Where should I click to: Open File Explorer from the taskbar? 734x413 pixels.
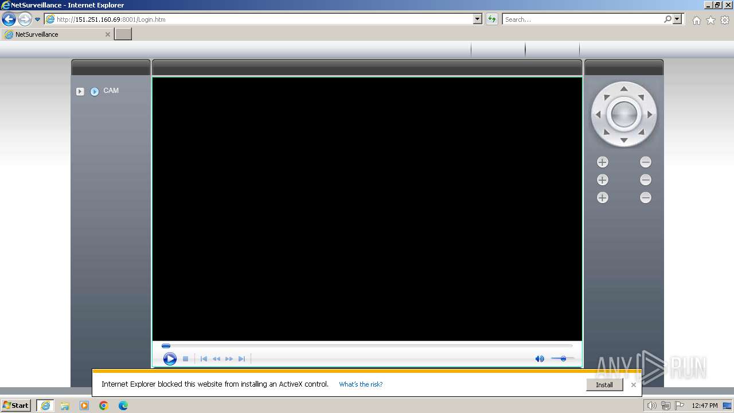(65, 406)
